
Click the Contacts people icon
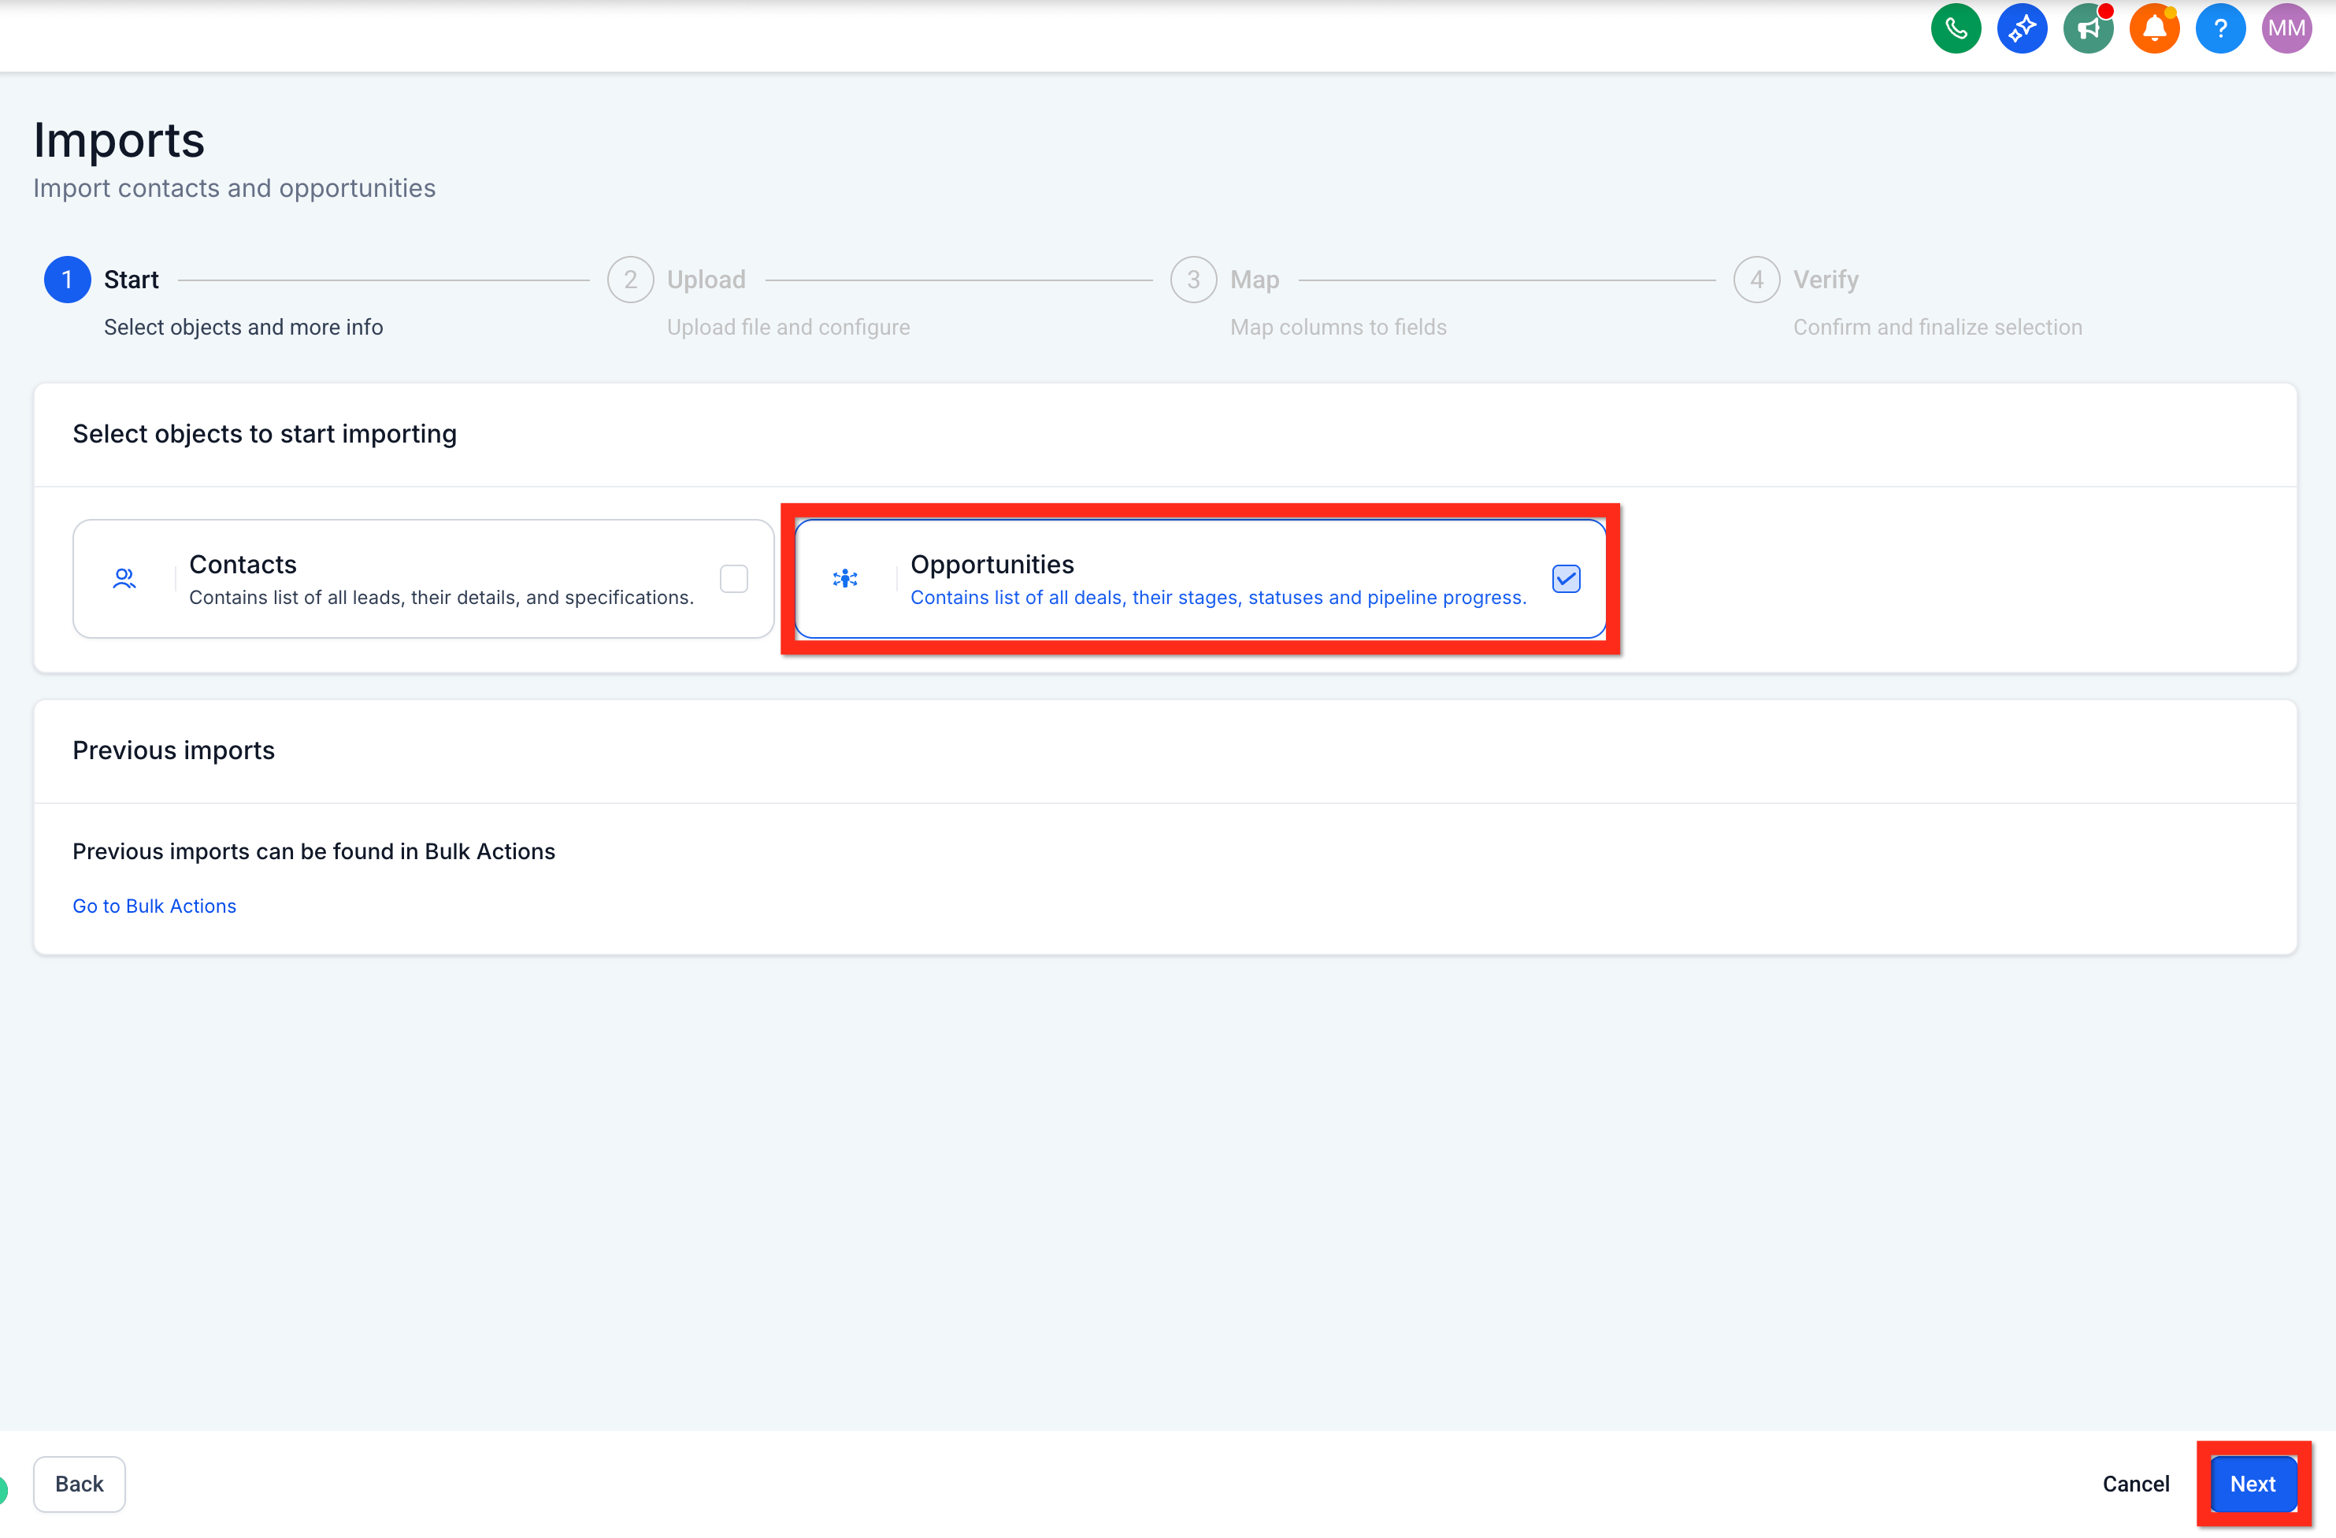tap(124, 579)
